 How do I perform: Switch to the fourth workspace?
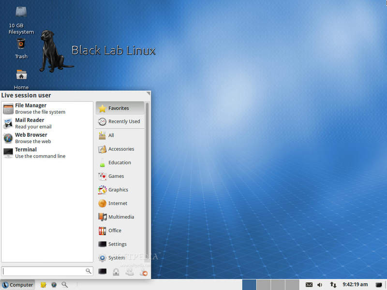coord(292,285)
